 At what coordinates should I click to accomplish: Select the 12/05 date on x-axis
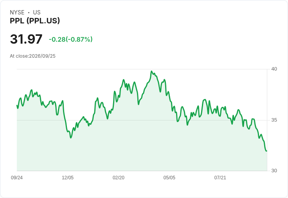click(68, 178)
